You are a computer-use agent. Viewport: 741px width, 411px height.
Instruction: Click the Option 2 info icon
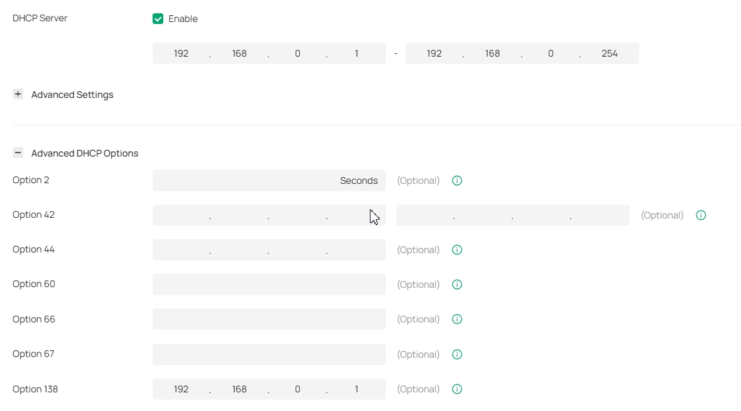457,181
